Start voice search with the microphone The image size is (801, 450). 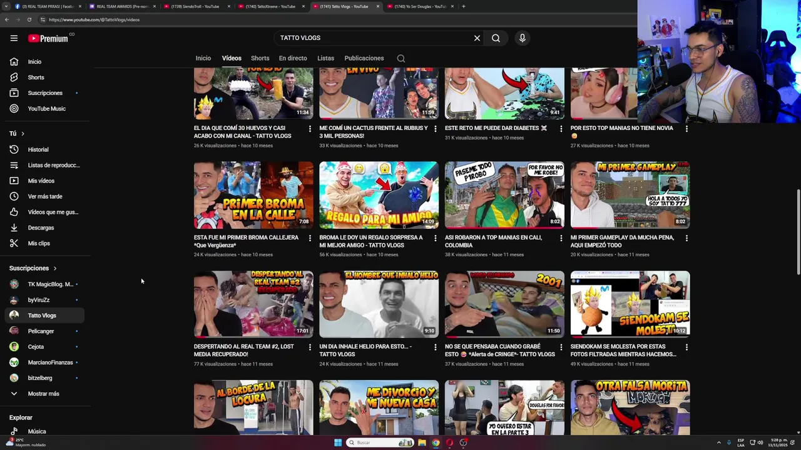pyautogui.click(x=522, y=38)
